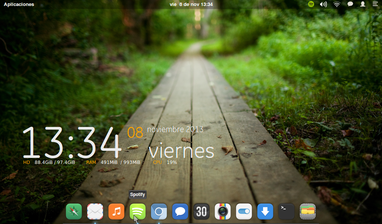
Task: Click the HD usage value 88.4GiB / 97.4GiB
Action: [55, 162]
